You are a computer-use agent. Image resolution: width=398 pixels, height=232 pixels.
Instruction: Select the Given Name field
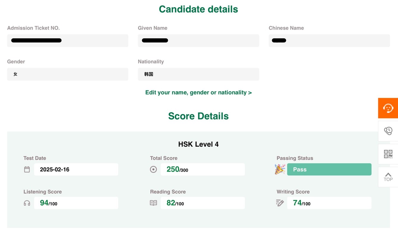(x=198, y=40)
